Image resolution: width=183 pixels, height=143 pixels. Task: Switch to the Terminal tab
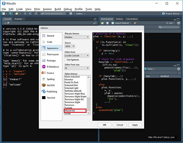point(18,19)
